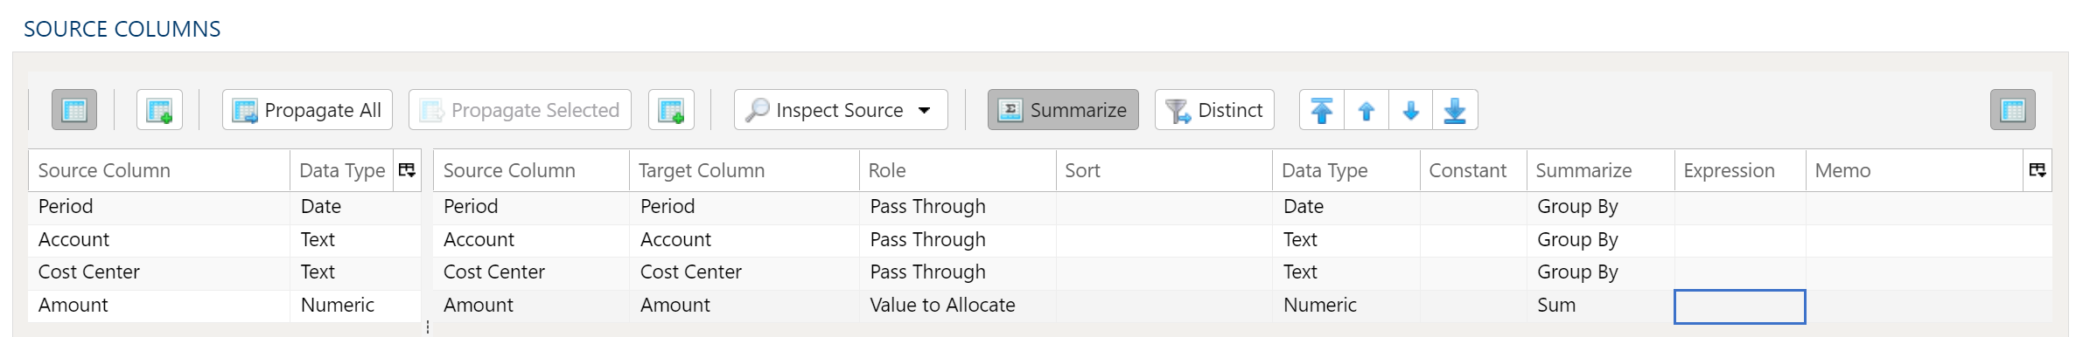Click the Sort column header
The width and height of the screenshot is (2076, 337).
(x=1164, y=170)
